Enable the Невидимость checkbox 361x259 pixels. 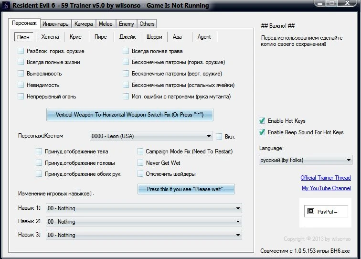point(21,85)
